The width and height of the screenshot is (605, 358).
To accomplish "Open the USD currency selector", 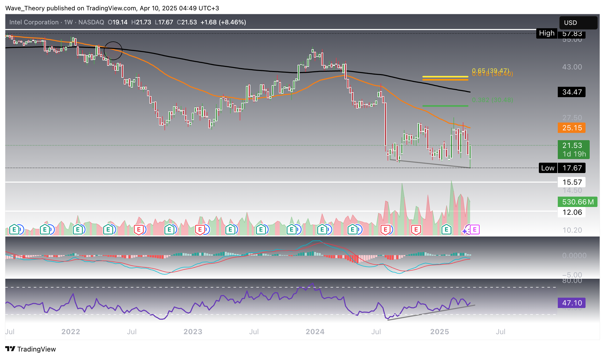I will tap(578, 23).
